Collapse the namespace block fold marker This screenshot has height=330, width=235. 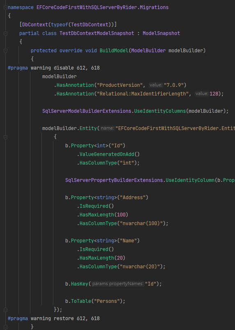point(5,7)
